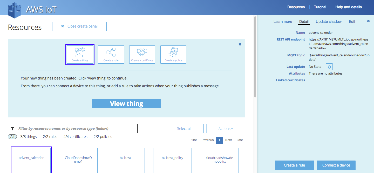This screenshot has height=173, width=374.
Task: Click the 'No State' last update value
Action: [x=315, y=67]
